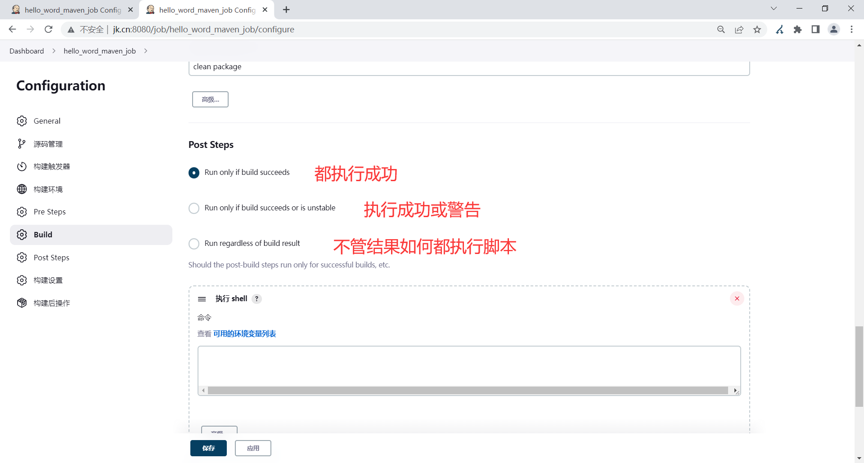Expand the breadcrumb chevron after Dashboard
The height and width of the screenshot is (463, 864).
pos(54,51)
